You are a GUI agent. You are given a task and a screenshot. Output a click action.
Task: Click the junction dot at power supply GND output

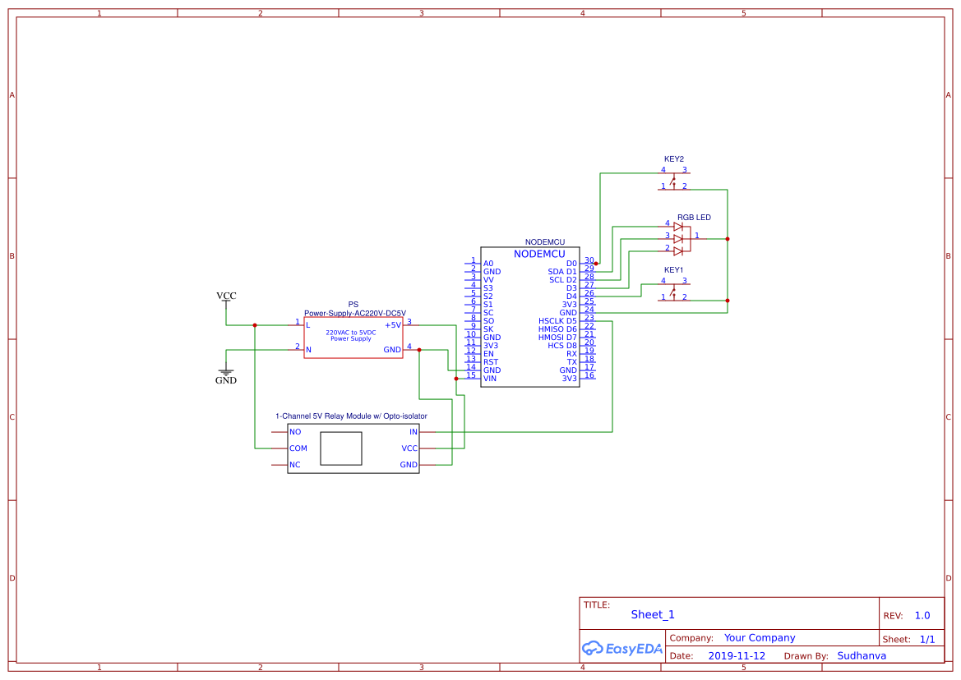[x=418, y=349]
